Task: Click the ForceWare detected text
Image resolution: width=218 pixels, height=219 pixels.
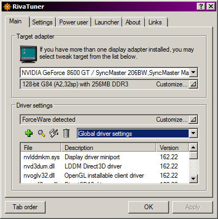Action: tap(49, 120)
